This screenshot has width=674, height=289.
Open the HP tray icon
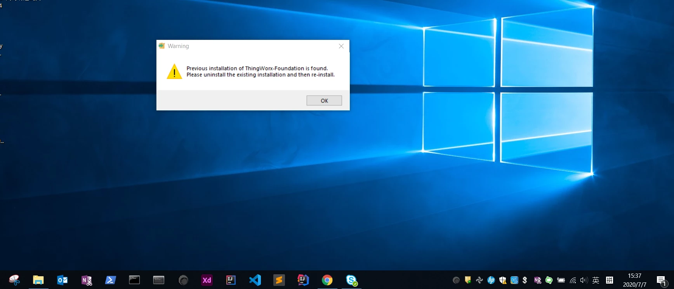pyautogui.click(x=491, y=280)
